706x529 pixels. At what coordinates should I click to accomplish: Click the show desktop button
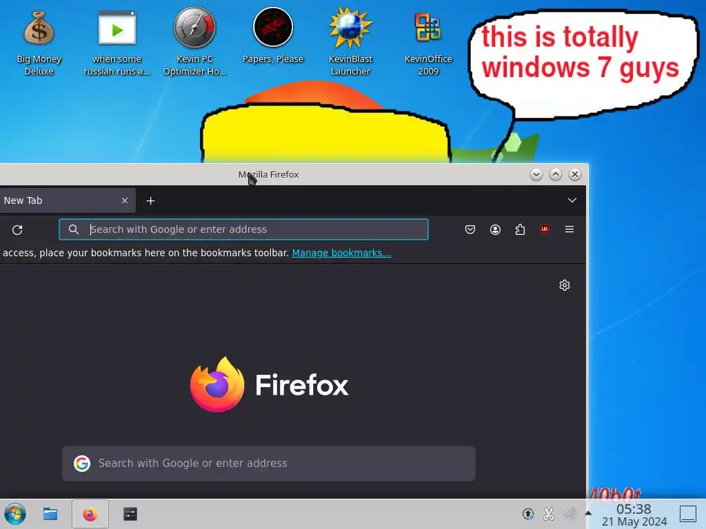pos(687,513)
